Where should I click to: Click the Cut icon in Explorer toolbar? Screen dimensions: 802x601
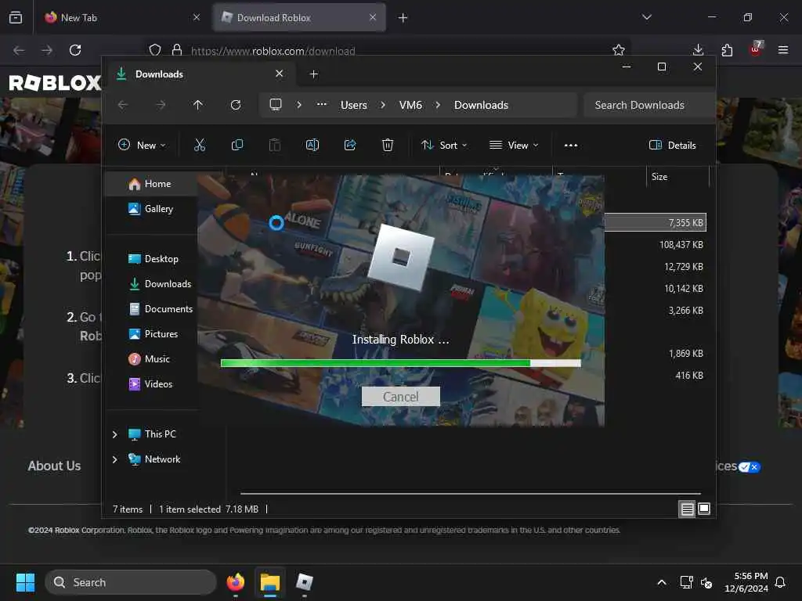(x=200, y=145)
